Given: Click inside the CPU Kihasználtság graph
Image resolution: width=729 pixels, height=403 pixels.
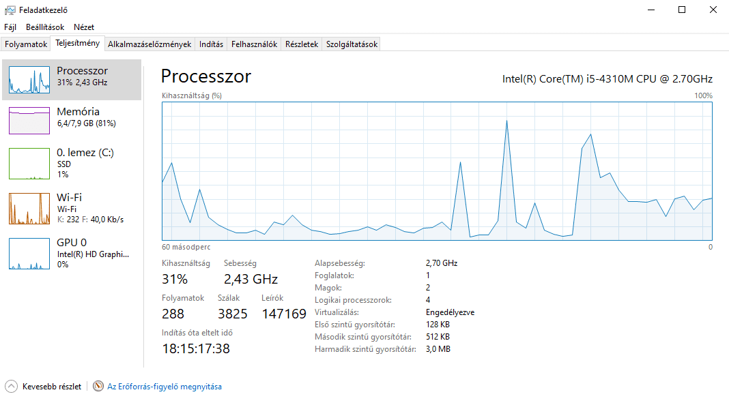Looking at the screenshot, I should pos(437,170).
